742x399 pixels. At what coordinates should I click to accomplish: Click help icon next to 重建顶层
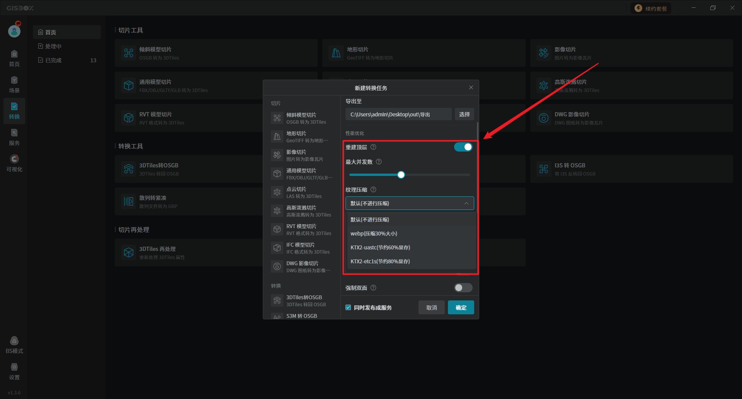pyautogui.click(x=373, y=147)
